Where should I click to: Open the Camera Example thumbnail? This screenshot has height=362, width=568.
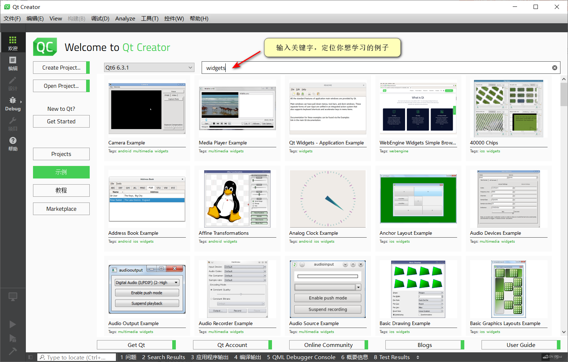pyautogui.click(x=147, y=109)
